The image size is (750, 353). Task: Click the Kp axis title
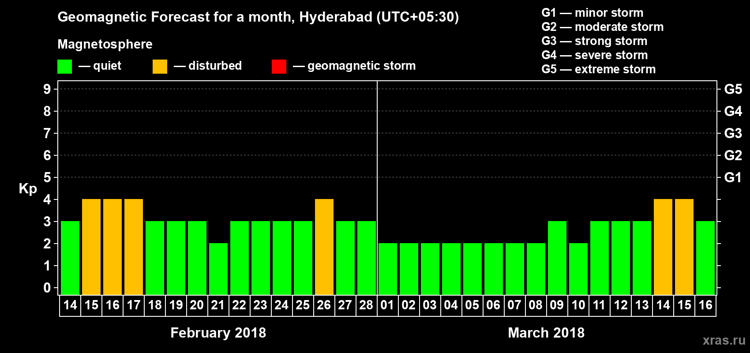[x=28, y=189]
